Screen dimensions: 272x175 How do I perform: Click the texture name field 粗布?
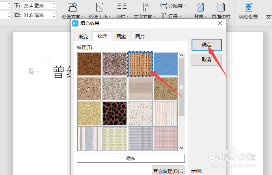click(131, 158)
